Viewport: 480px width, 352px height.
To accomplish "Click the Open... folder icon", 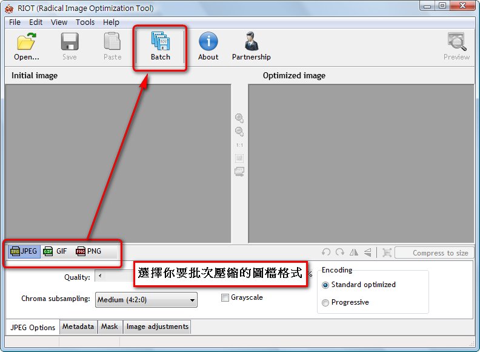I will point(26,41).
